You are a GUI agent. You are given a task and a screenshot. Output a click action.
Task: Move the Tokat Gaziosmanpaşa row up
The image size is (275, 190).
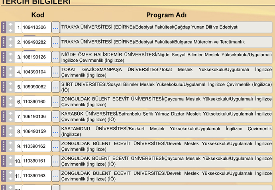(10, 69)
